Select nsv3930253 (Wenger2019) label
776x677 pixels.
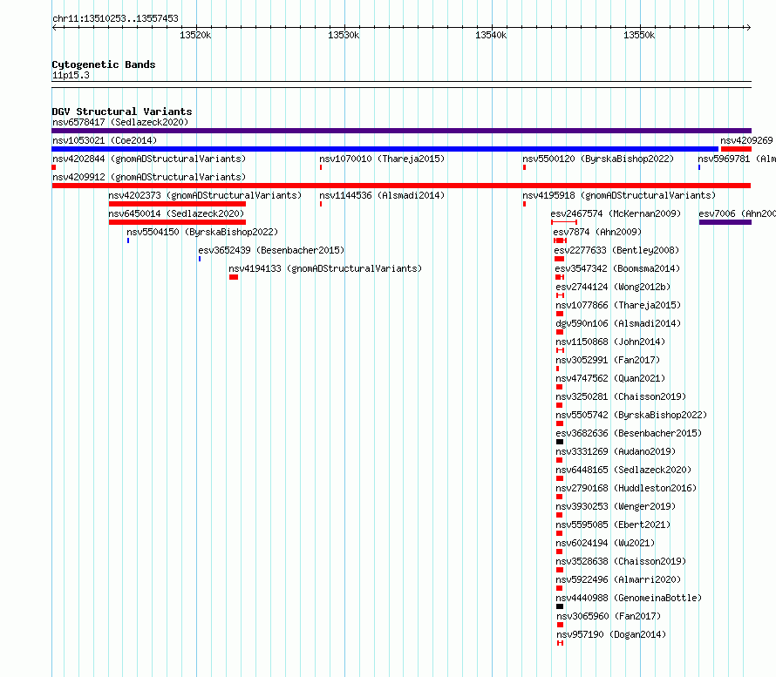616,506
